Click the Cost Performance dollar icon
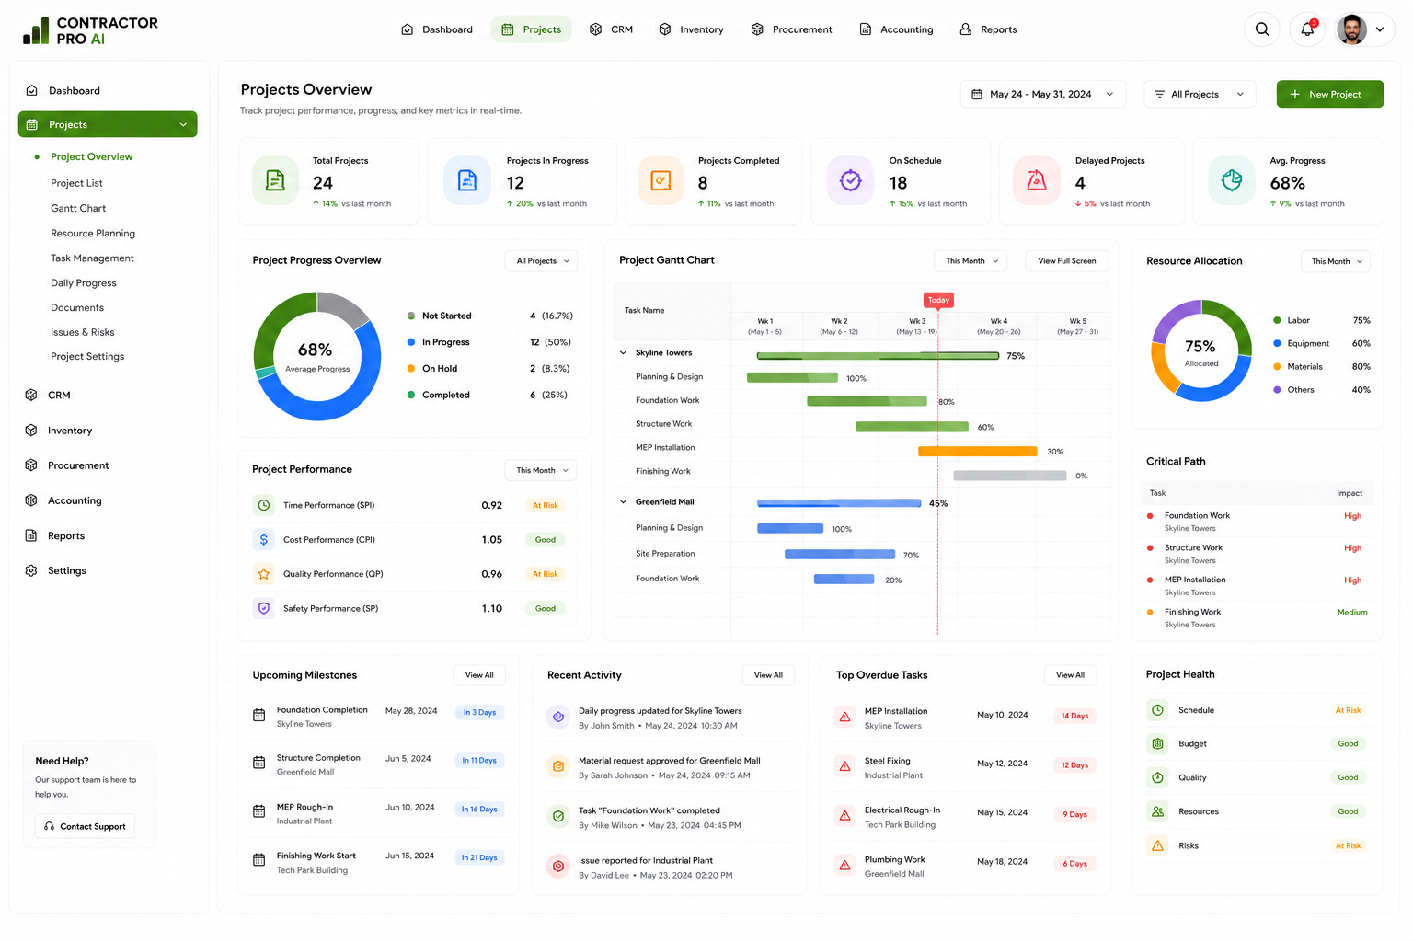The image size is (1413, 942). 264,539
